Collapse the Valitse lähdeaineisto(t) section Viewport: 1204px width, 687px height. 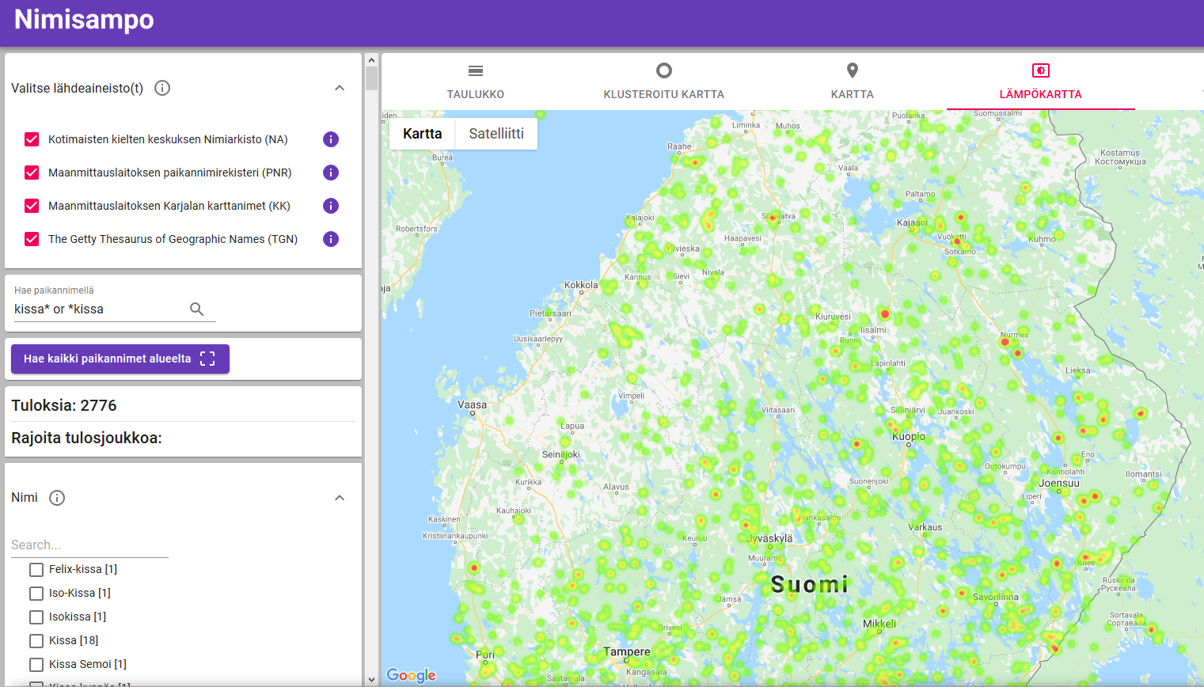[x=340, y=88]
